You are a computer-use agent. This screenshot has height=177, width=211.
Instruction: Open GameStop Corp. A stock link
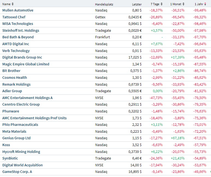coord(19,172)
